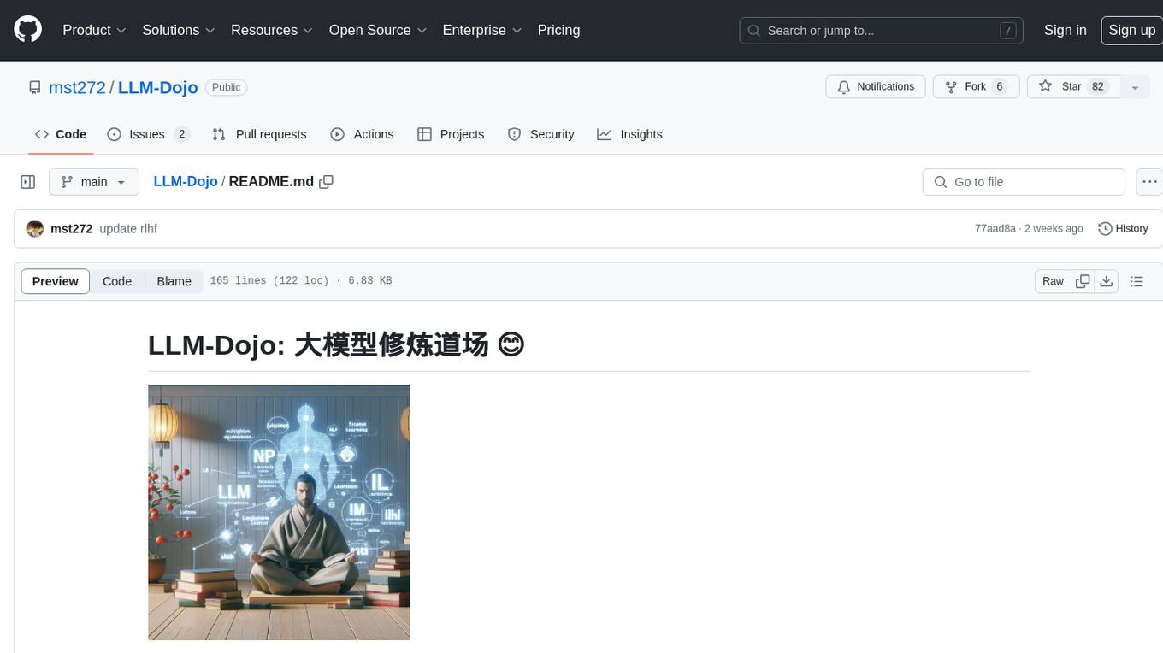This screenshot has height=653, width=1163.
Task: Open the star lists dropdown arrow
Action: (1135, 87)
